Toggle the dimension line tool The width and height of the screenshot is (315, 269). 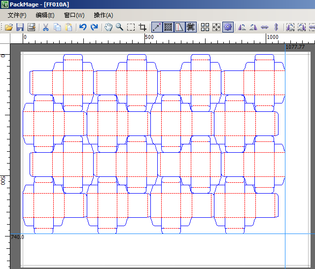[x=157, y=27]
